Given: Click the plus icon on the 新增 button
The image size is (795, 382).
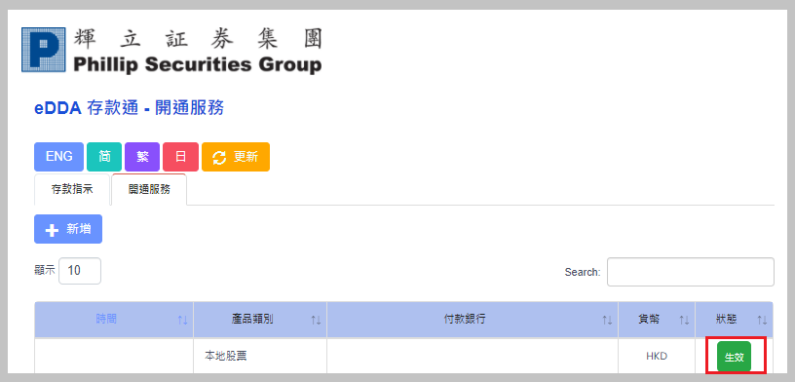Looking at the screenshot, I should pyautogui.click(x=53, y=230).
